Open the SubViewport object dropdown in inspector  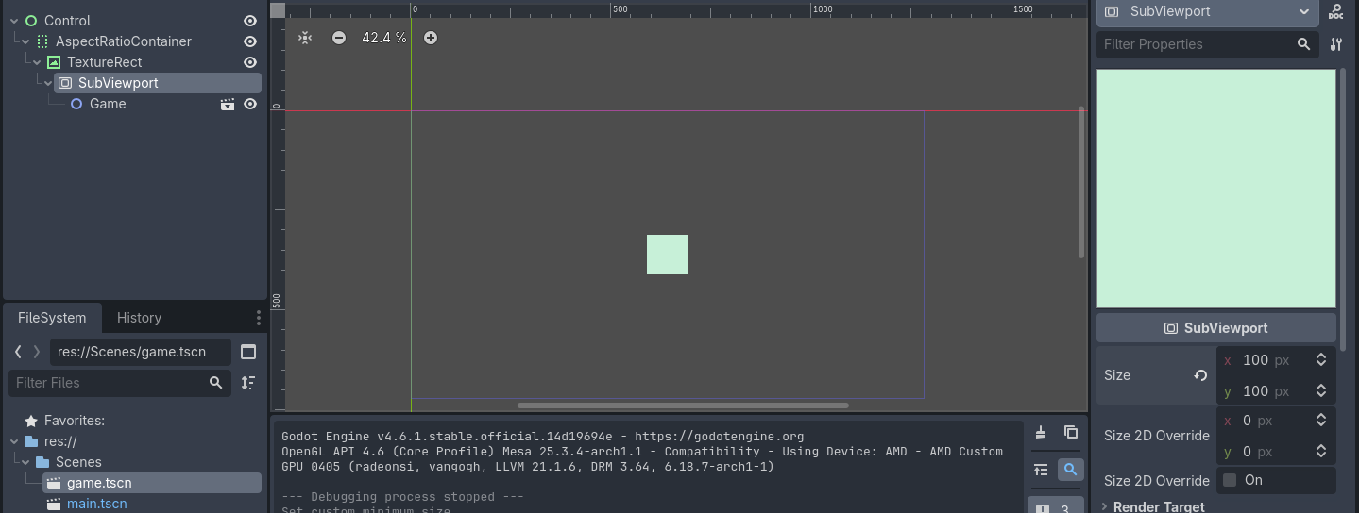pyautogui.click(x=1303, y=12)
